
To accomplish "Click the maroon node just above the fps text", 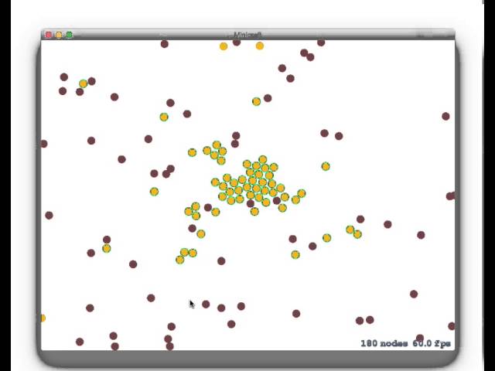I will tap(420, 338).
